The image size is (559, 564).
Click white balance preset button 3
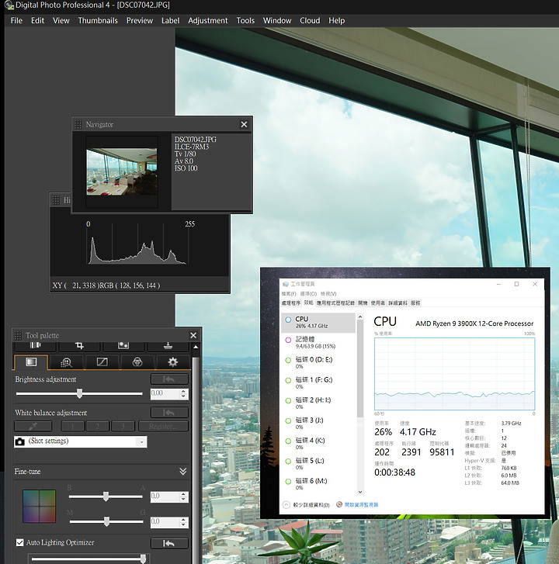[x=123, y=426]
